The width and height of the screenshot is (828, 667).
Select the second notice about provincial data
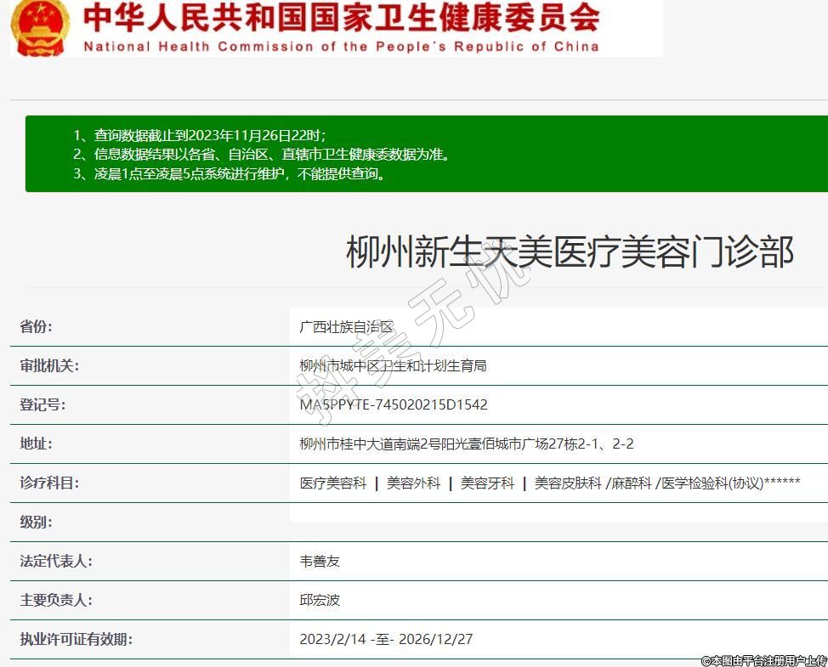(261, 155)
